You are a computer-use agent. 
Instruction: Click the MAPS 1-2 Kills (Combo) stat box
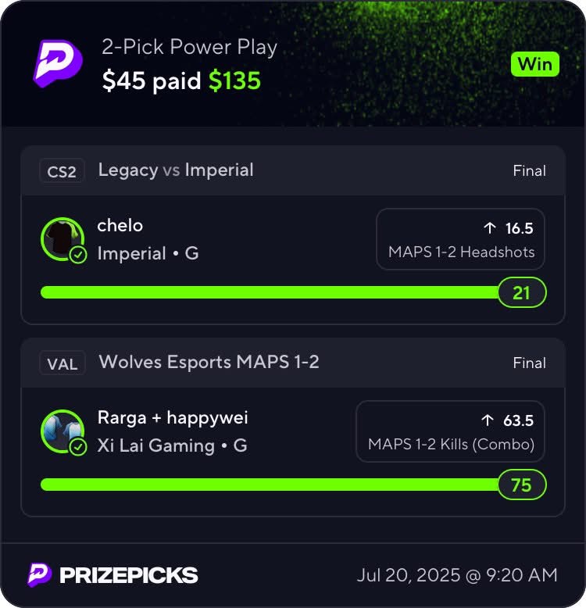[450, 431]
